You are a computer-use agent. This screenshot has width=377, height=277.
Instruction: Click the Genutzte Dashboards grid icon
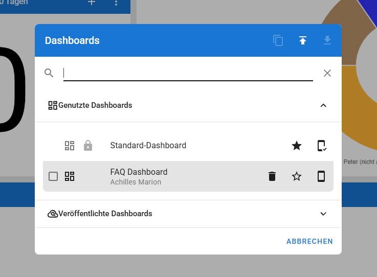point(53,105)
